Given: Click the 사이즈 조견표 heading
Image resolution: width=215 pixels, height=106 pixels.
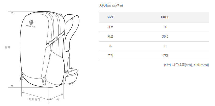Looking at the screenshot, I should [111, 5].
